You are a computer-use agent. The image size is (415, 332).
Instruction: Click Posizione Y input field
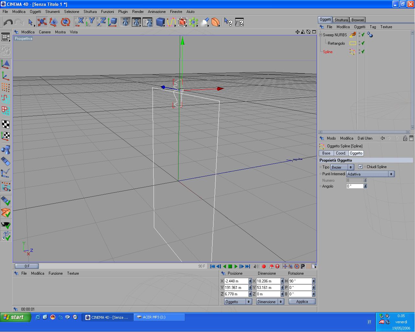(x=236, y=288)
